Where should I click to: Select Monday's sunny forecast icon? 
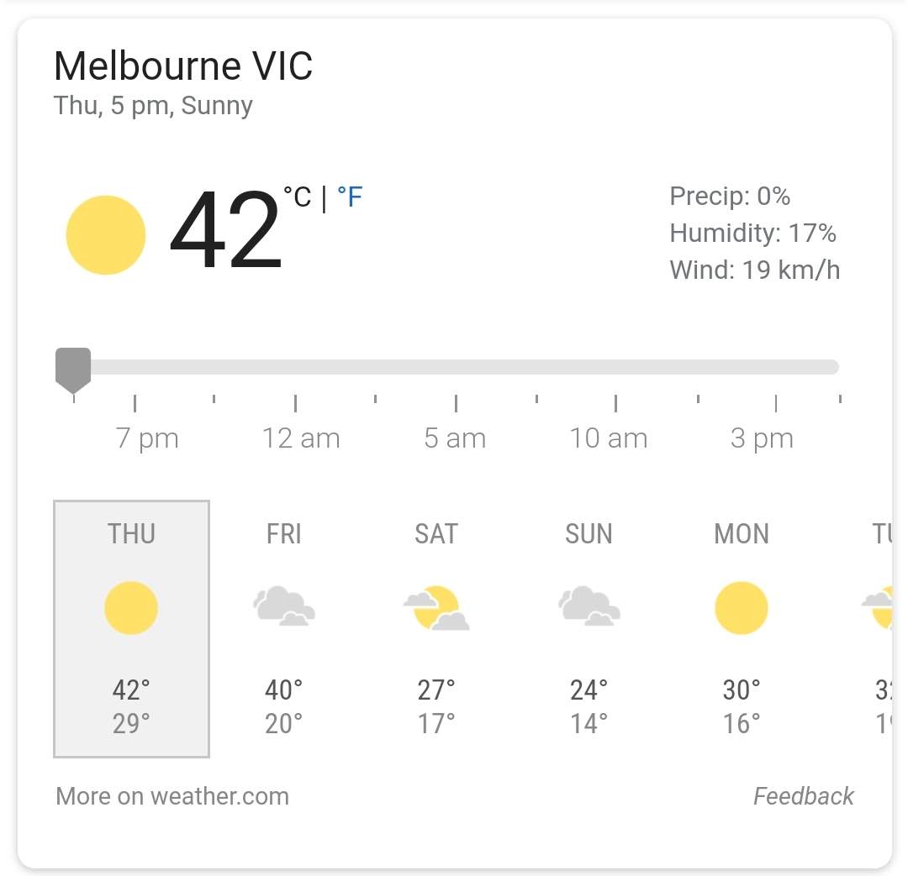tap(742, 608)
